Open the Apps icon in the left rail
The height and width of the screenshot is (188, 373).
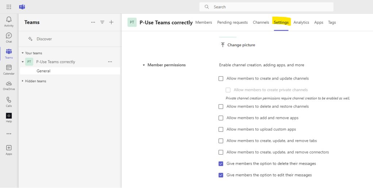[x=9, y=148]
